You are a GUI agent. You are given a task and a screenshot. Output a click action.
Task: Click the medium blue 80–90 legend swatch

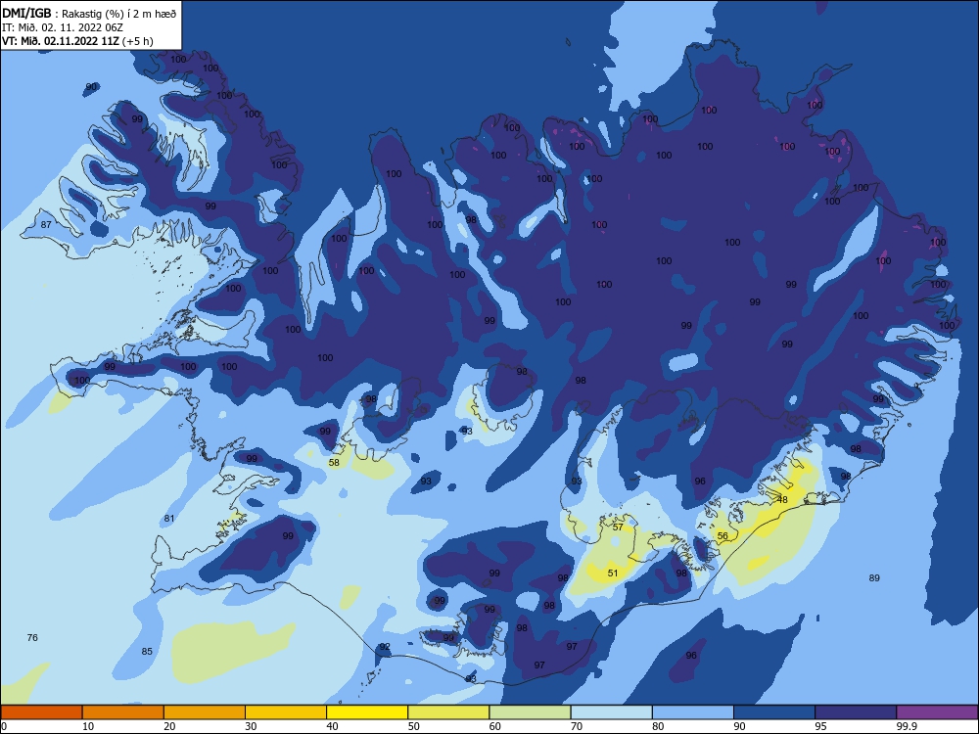[693, 712]
